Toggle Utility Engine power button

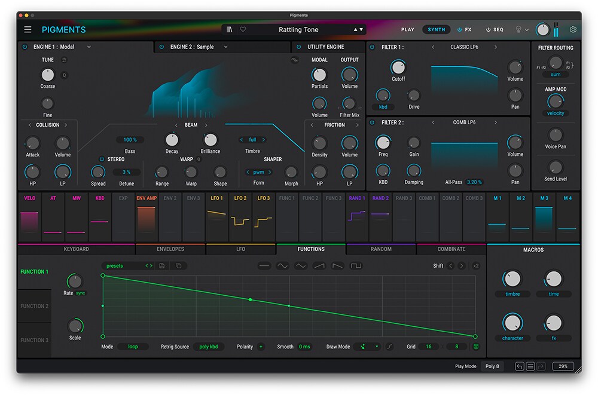point(298,47)
